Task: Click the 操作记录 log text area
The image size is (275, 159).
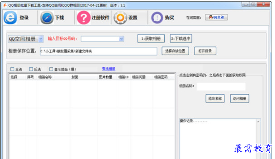Action: [218, 139]
